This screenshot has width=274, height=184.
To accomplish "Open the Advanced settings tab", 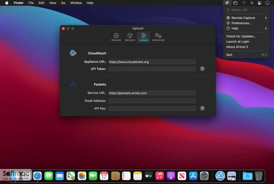I will [x=158, y=37].
